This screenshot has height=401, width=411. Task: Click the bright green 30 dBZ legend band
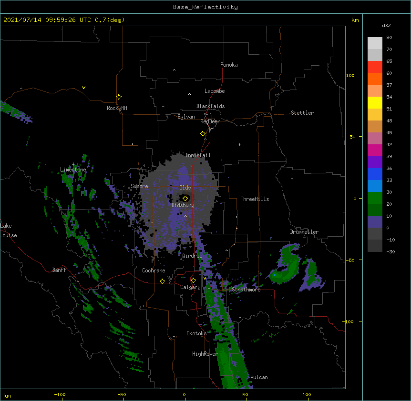(375, 198)
